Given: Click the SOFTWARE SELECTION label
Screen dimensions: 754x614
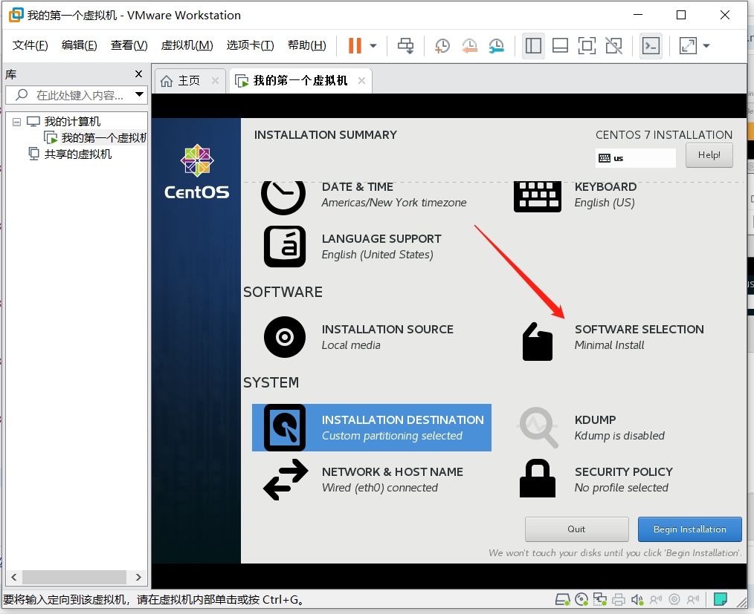Looking at the screenshot, I should [x=639, y=330].
